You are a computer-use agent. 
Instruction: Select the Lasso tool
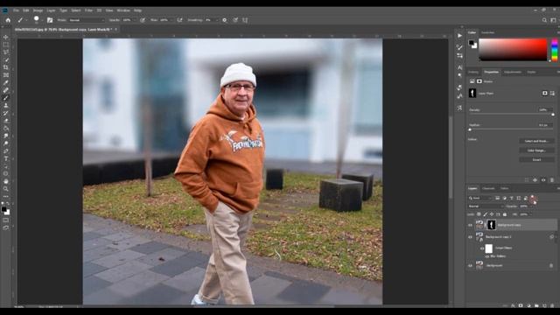[x=6, y=52]
